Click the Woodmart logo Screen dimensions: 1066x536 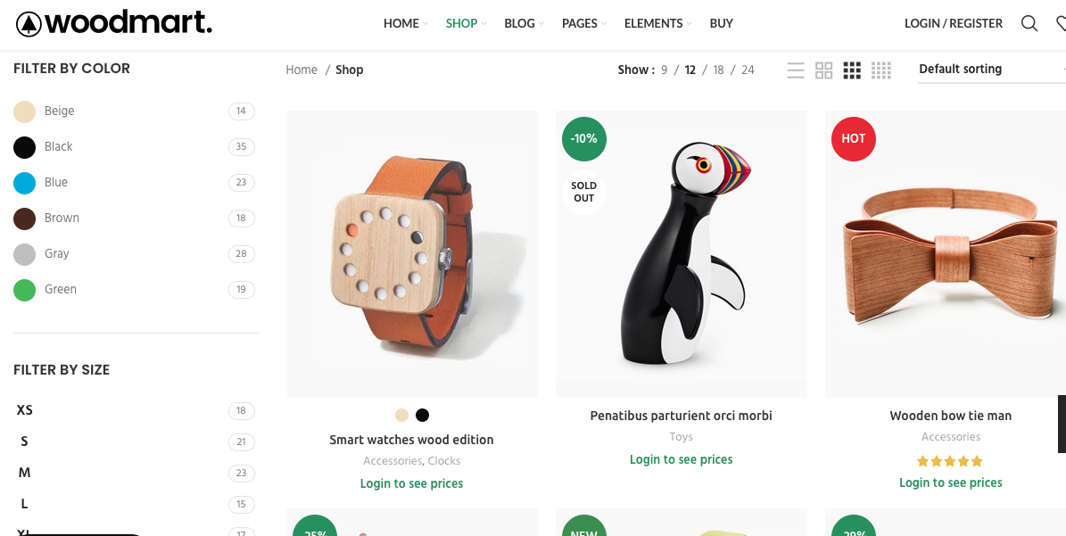click(113, 24)
